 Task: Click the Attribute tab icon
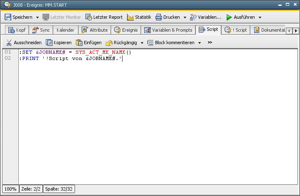85,30
